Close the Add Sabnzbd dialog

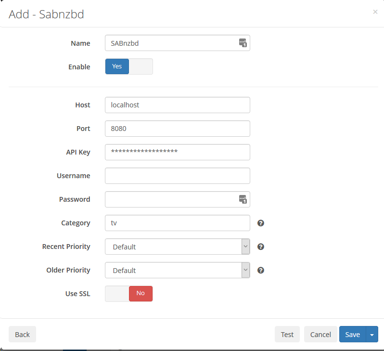(x=375, y=12)
